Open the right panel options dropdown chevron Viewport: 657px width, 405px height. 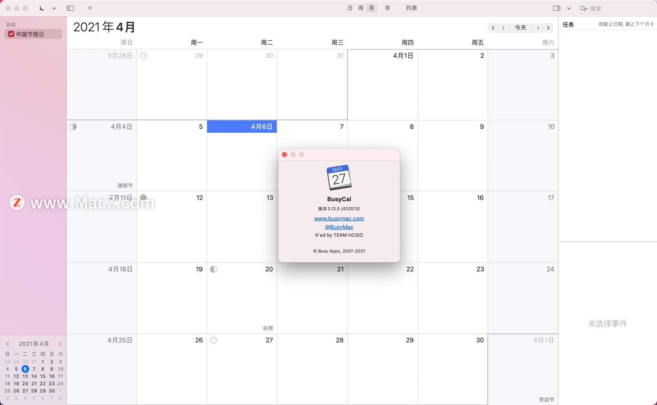pos(569,8)
